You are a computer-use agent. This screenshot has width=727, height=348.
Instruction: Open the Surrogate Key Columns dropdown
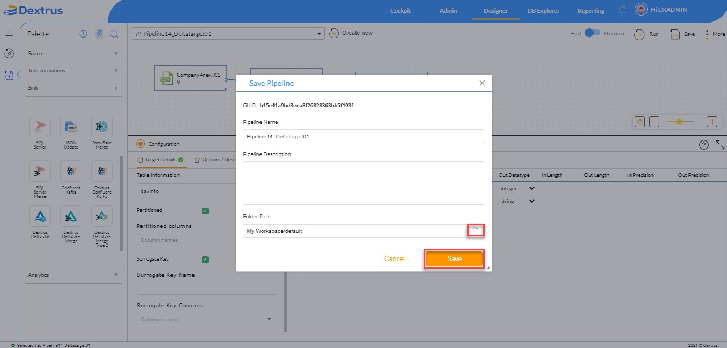click(206, 319)
